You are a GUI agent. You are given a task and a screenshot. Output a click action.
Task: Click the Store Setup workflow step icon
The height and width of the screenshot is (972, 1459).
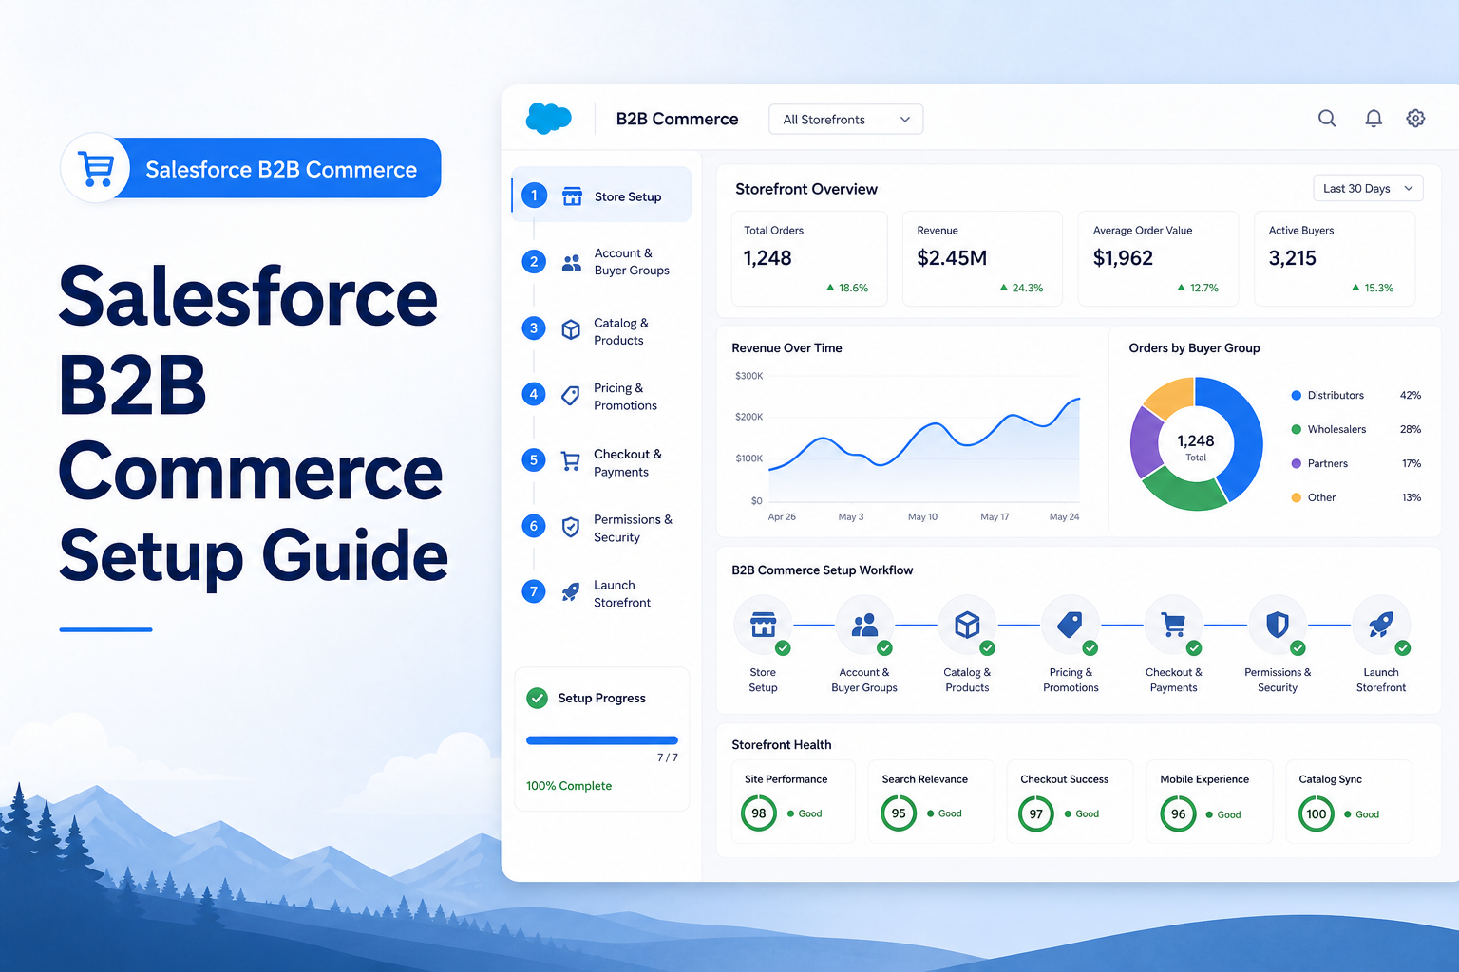pos(763,625)
